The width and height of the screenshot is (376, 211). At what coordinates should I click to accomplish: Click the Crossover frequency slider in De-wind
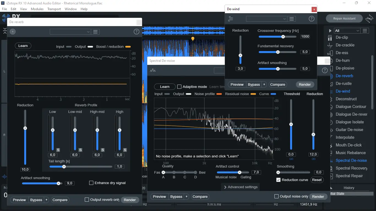(277, 37)
